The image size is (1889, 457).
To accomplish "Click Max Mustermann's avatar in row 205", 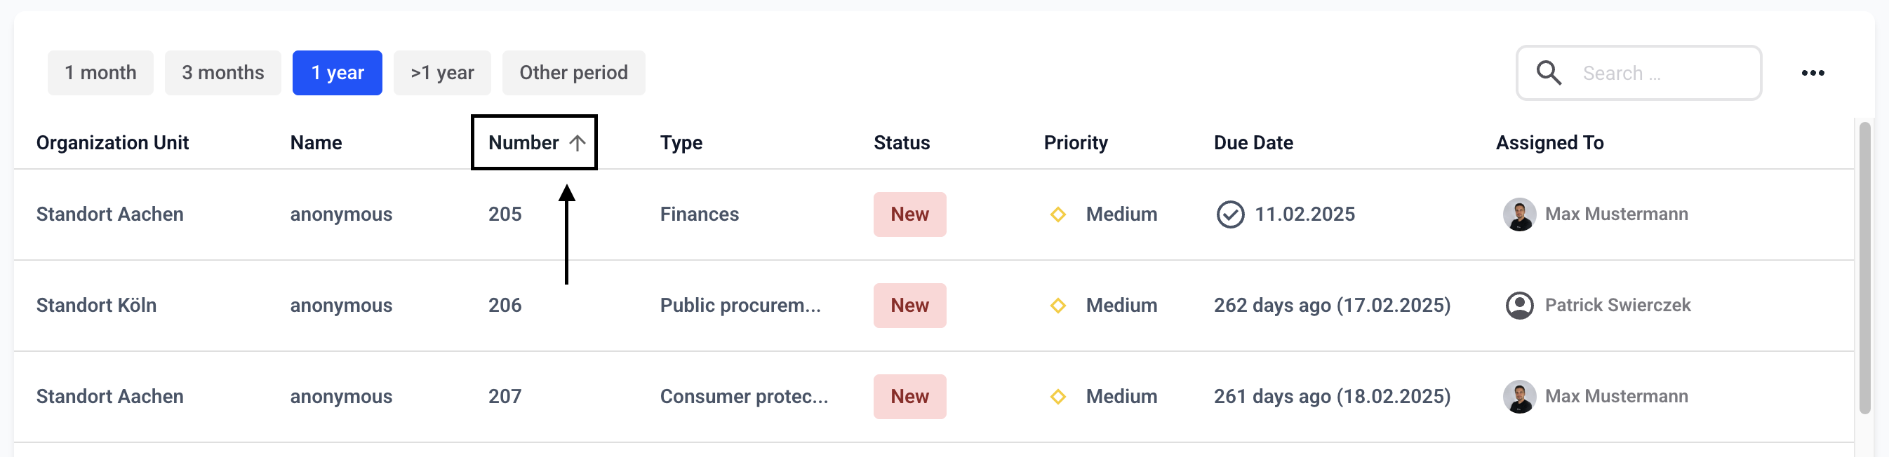I will [x=1518, y=214].
